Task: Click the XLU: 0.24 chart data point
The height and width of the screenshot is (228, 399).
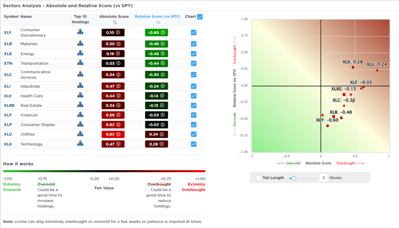Action: 377,70
